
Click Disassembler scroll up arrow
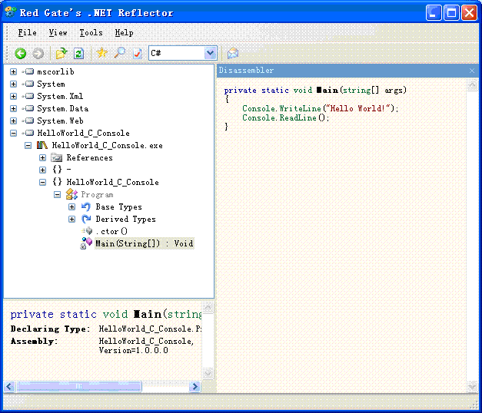(x=472, y=85)
